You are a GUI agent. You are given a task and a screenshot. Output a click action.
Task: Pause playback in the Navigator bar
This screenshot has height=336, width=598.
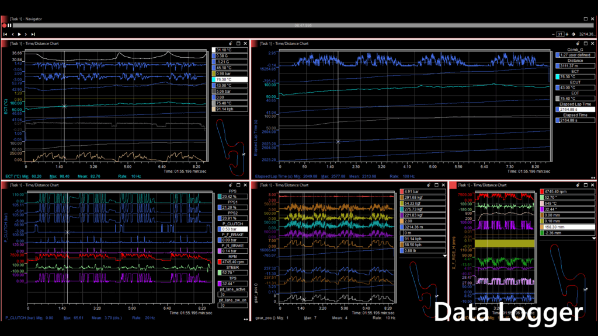9,26
